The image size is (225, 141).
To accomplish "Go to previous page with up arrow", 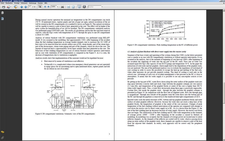I will tap(22, 7).
